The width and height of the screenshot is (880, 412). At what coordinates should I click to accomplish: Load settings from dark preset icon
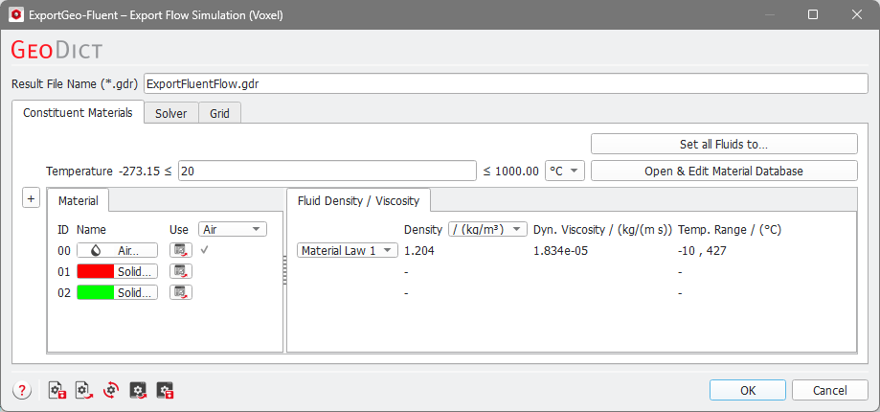pyautogui.click(x=138, y=390)
